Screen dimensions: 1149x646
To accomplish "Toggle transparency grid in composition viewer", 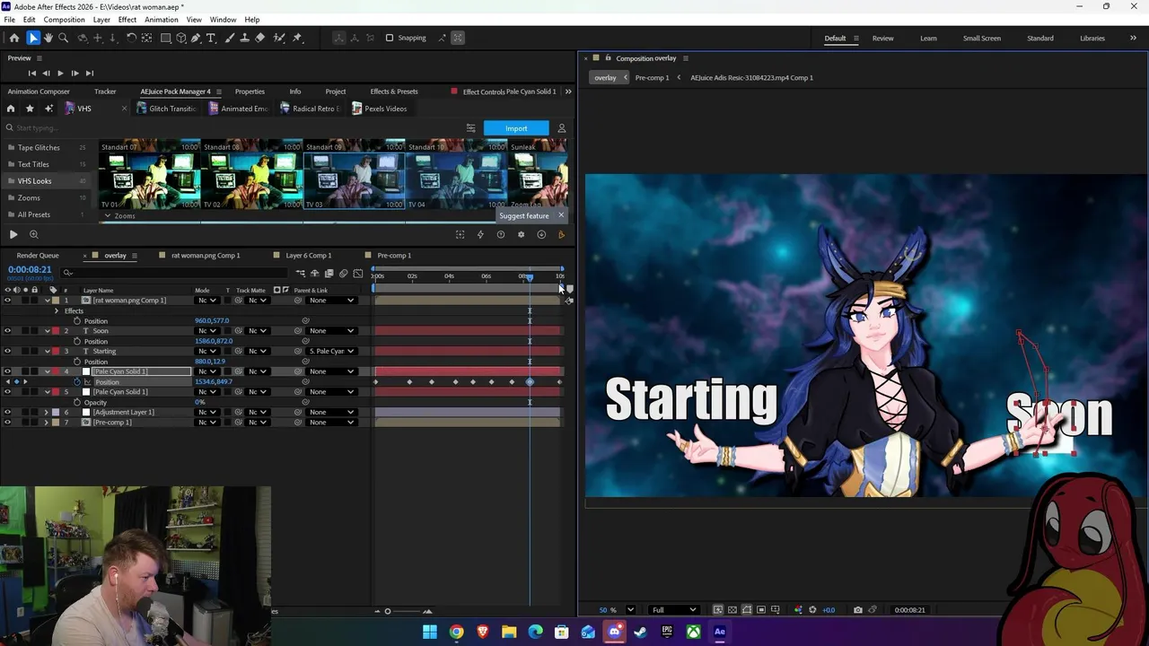I will click(x=732, y=610).
